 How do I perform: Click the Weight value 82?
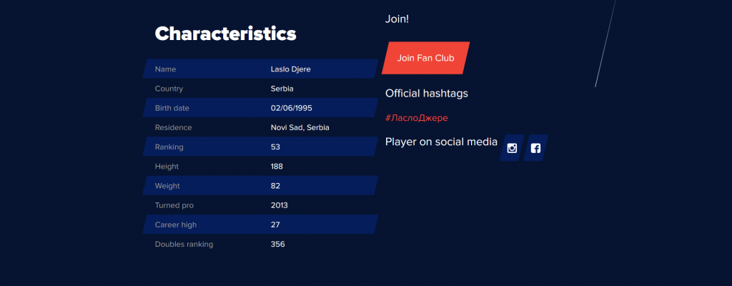(x=275, y=186)
